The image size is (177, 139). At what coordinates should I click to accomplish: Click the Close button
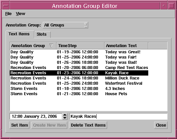[161, 125]
